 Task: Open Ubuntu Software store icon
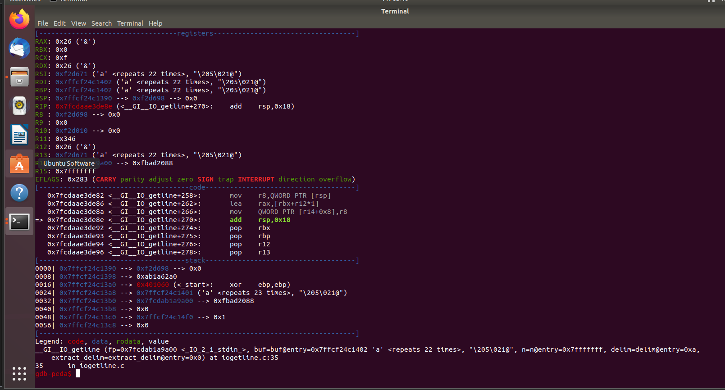click(x=19, y=164)
